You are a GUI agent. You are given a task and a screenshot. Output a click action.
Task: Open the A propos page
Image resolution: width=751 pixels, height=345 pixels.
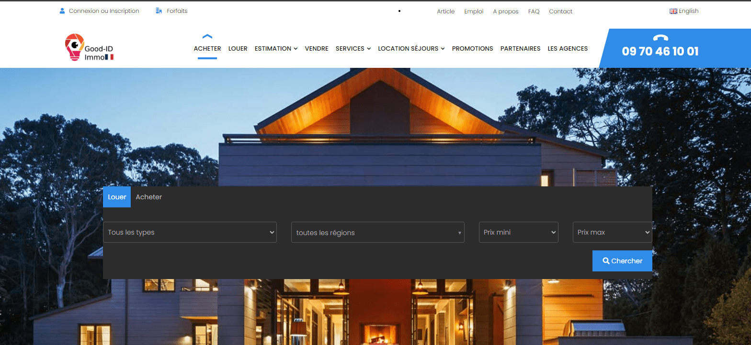[x=506, y=11]
